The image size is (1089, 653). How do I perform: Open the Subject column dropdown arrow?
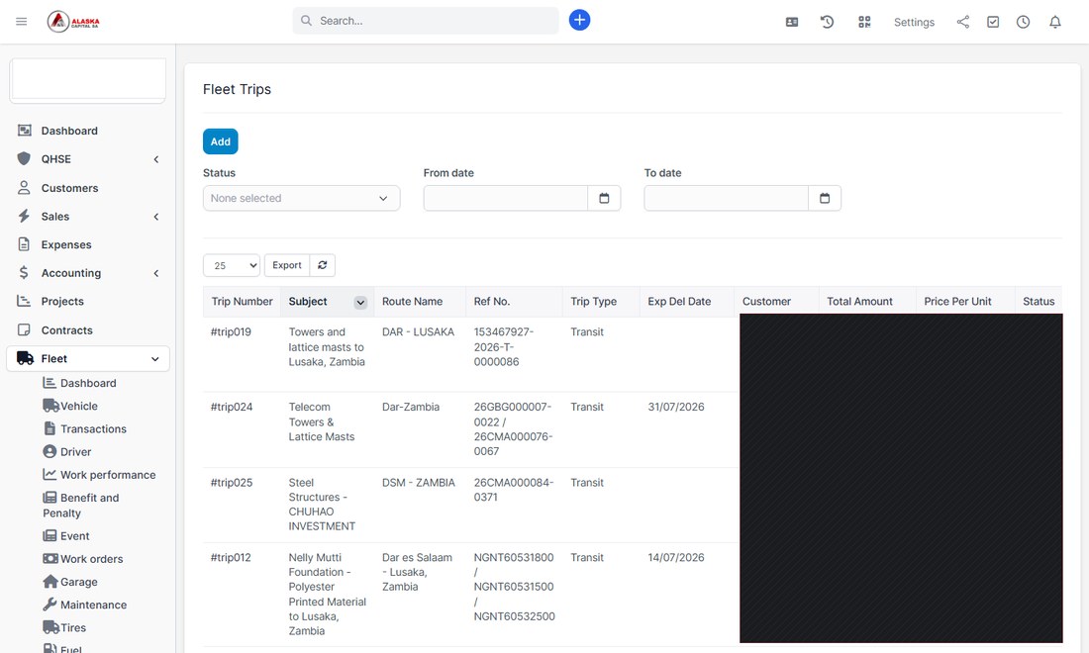[359, 302]
